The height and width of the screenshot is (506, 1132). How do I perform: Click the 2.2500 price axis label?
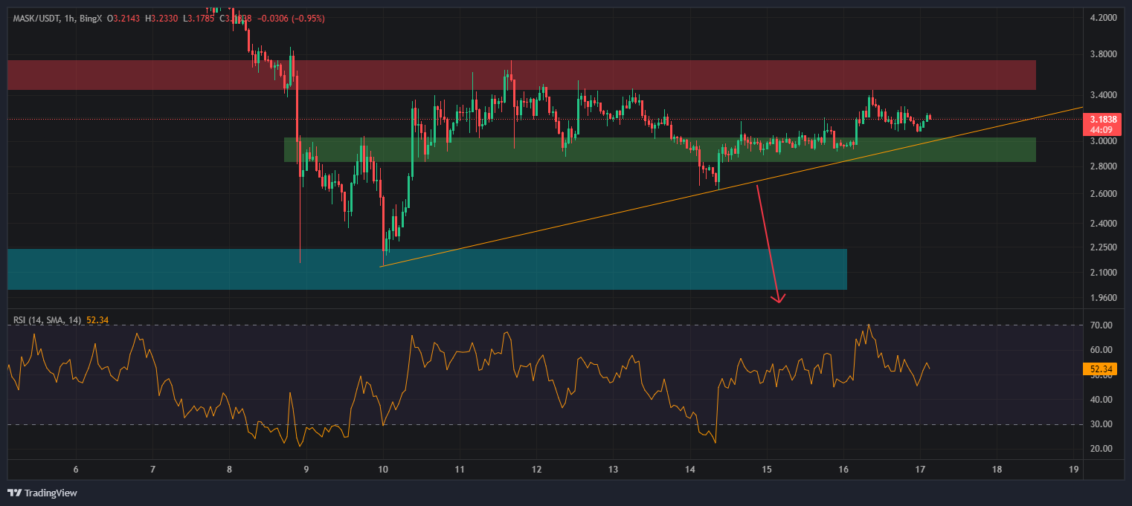(1102, 247)
